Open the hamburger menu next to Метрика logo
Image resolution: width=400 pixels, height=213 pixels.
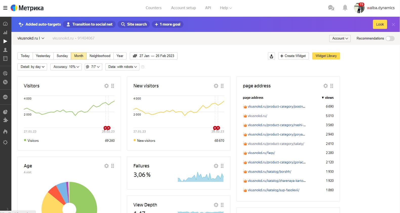pyautogui.click(x=5, y=8)
